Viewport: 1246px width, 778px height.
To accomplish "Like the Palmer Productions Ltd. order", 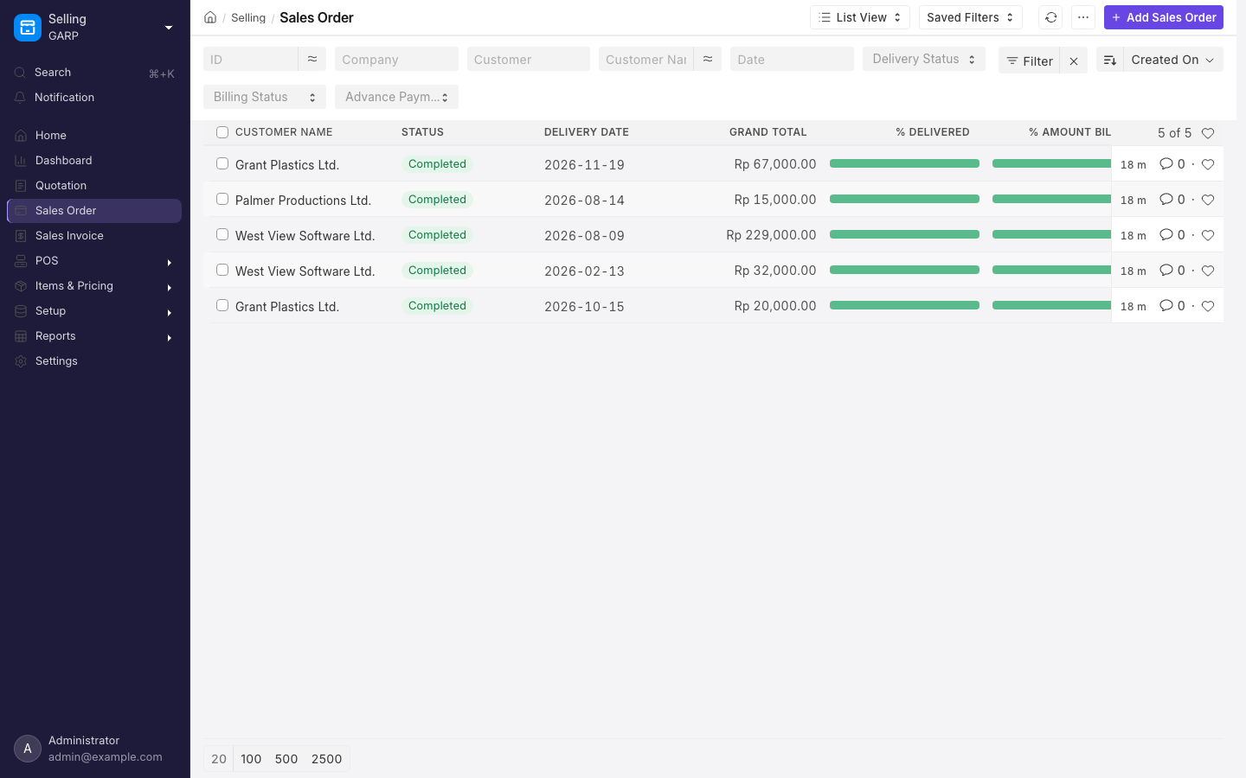I will [x=1208, y=200].
